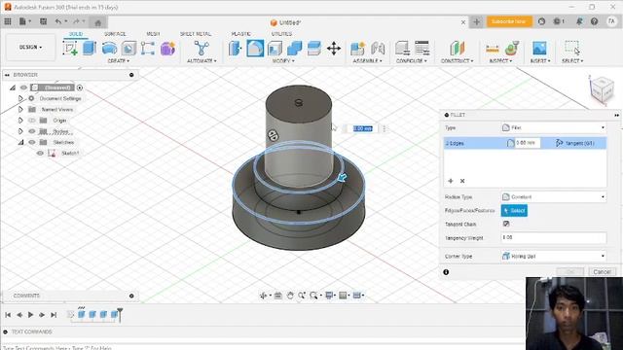Screen dimensions: 623x350
Task: Switch to the Mesh tab
Action: coord(153,34)
